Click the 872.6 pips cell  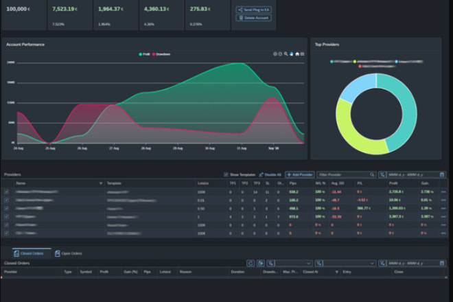coord(294,216)
